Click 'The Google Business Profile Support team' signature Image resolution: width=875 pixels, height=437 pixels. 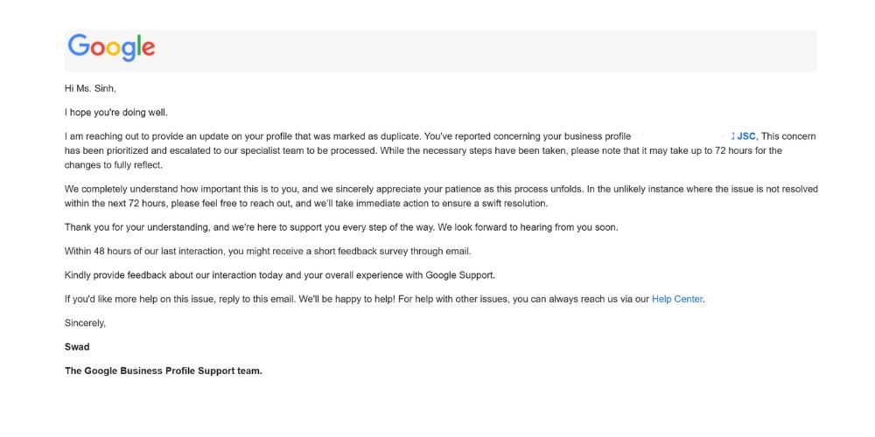pos(164,371)
